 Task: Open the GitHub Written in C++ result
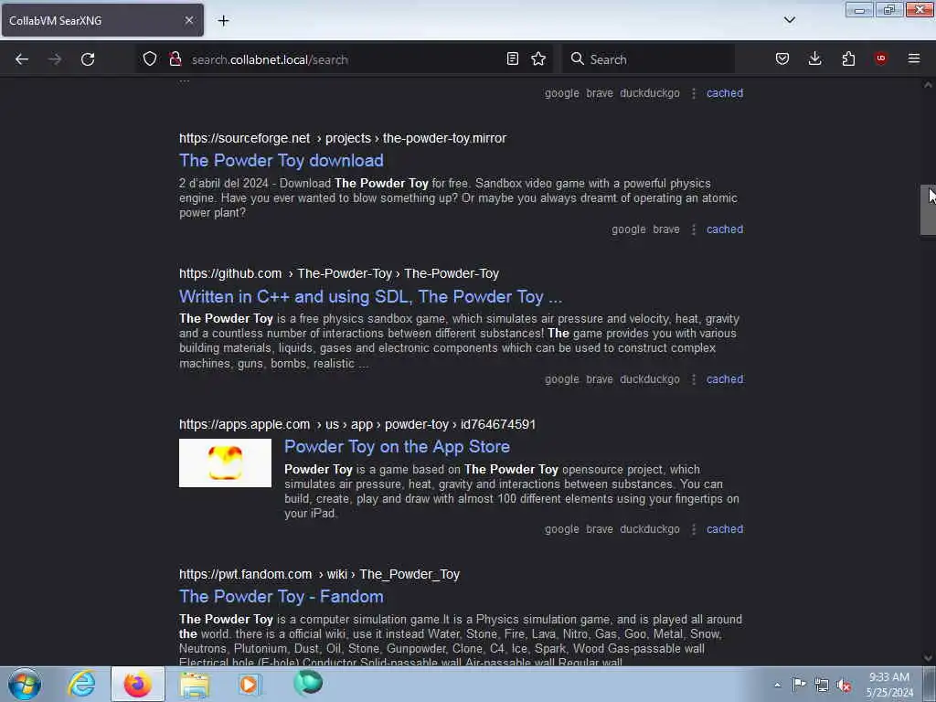click(371, 297)
